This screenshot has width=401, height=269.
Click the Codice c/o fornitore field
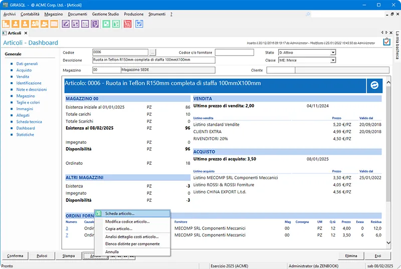click(x=234, y=53)
